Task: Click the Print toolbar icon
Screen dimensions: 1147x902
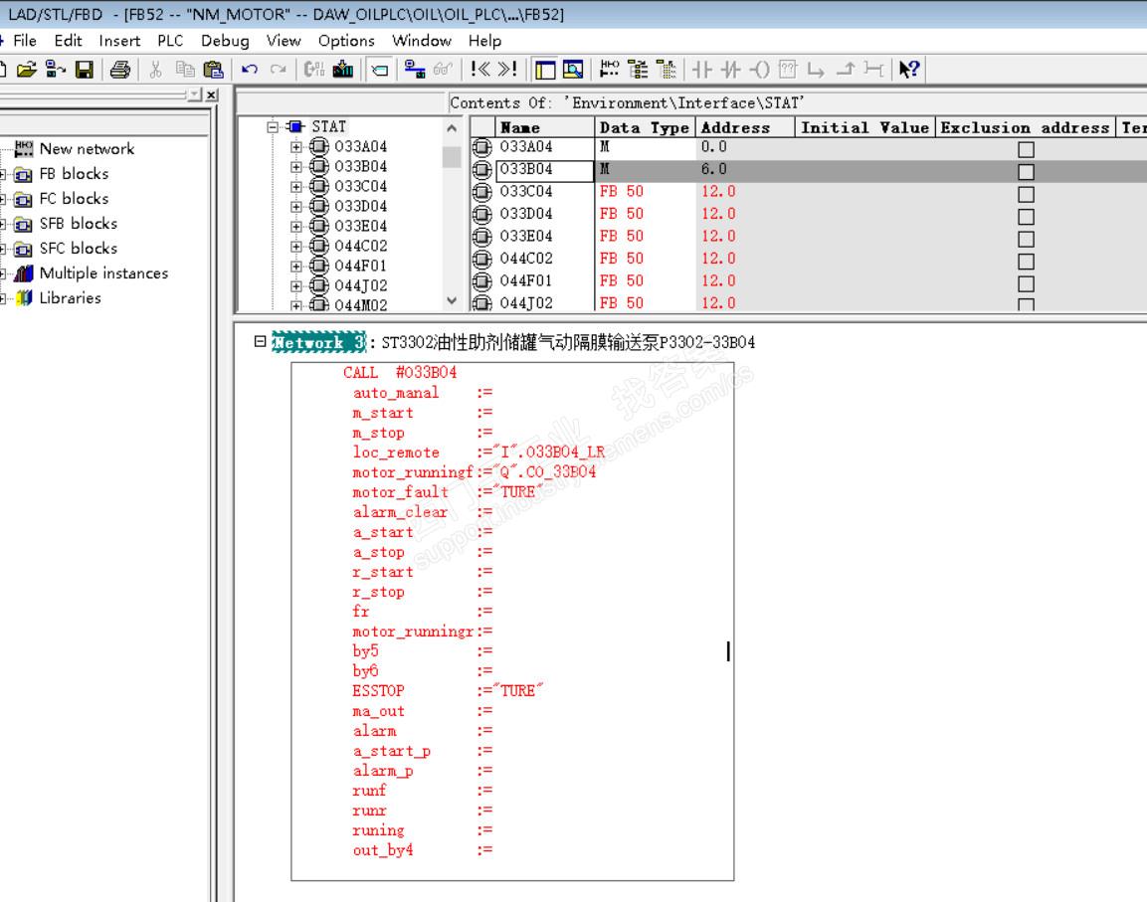Action: coord(120,70)
